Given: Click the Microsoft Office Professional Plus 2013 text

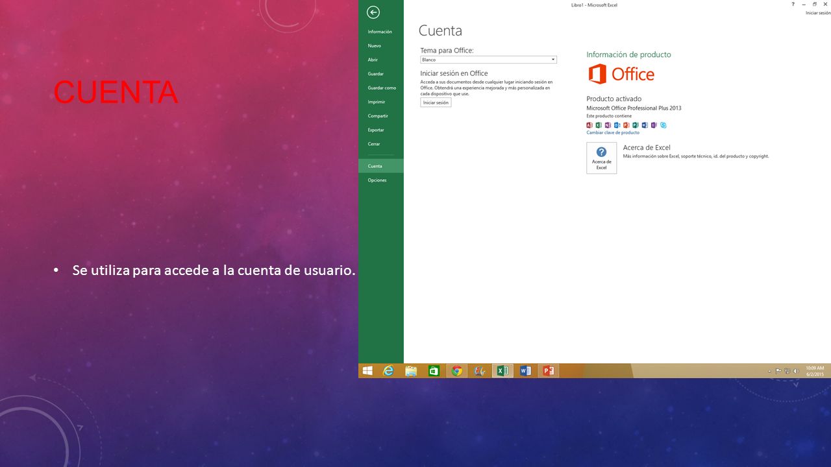Looking at the screenshot, I should [x=634, y=108].
